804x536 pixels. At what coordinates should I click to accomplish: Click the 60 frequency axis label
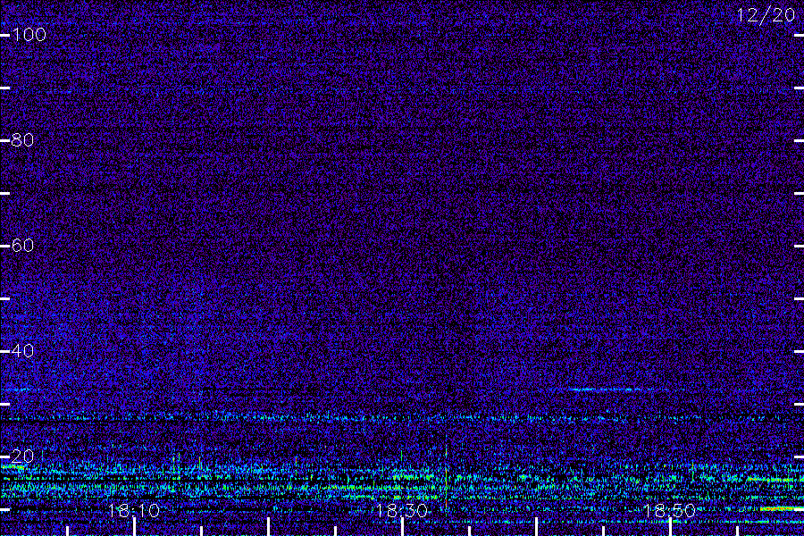22,245
